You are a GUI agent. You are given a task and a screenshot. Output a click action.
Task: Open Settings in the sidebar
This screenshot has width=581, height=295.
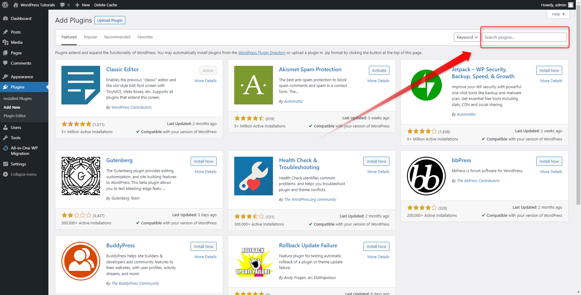18,164
